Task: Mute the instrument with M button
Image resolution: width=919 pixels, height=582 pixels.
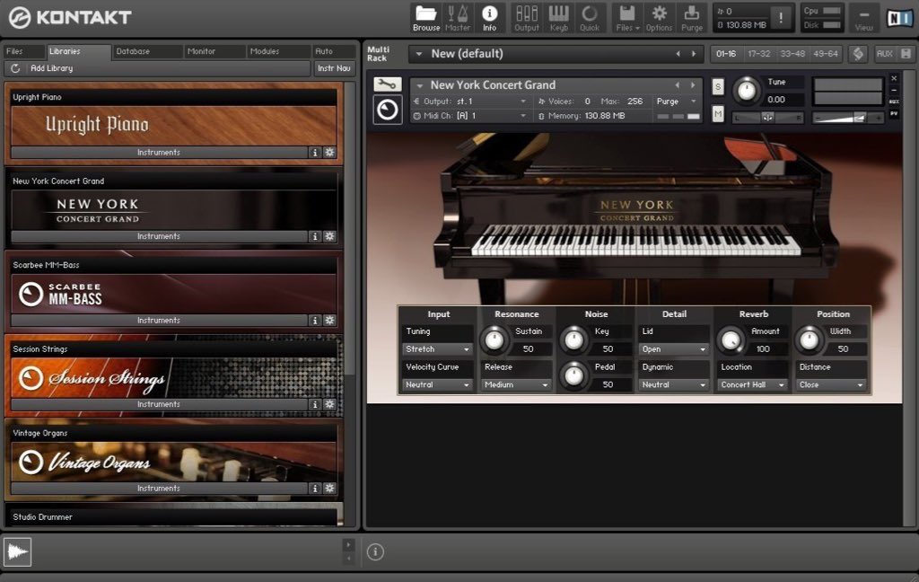Action: (x=718, y=113)
